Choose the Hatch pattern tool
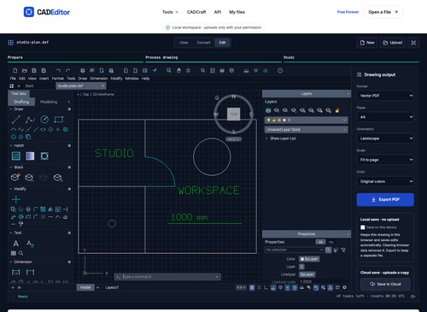The height and width of the screenshot is (312, 427). 16,156
